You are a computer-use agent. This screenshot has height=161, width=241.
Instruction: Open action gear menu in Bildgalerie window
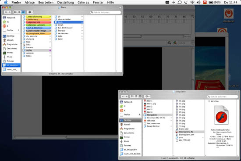(147, 97)
